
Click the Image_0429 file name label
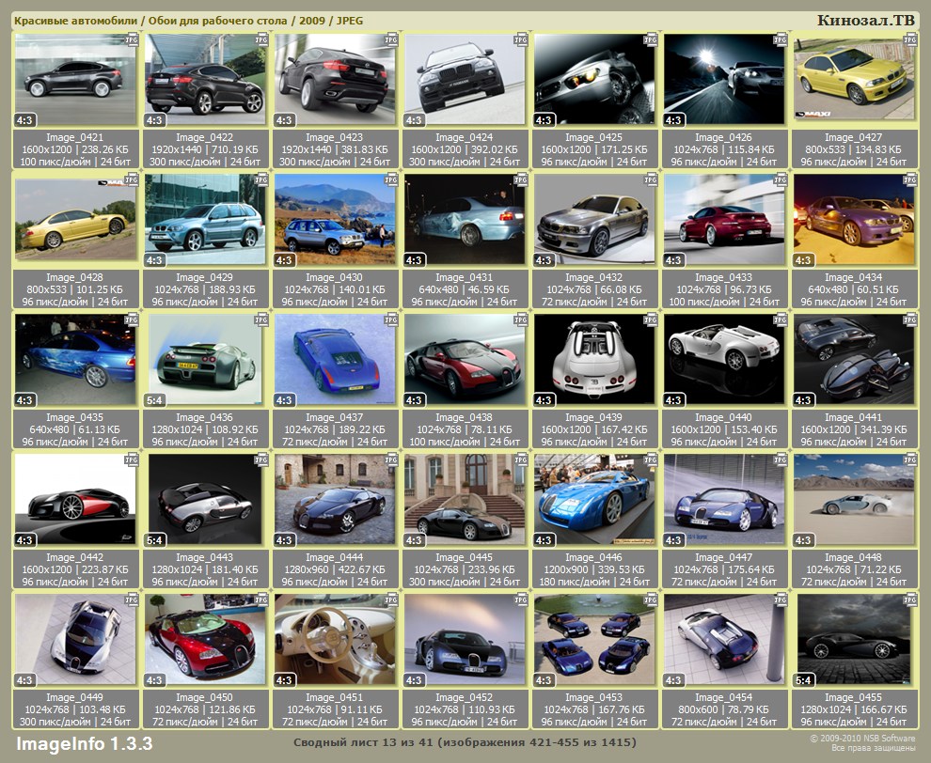click(x=205, y=278)
